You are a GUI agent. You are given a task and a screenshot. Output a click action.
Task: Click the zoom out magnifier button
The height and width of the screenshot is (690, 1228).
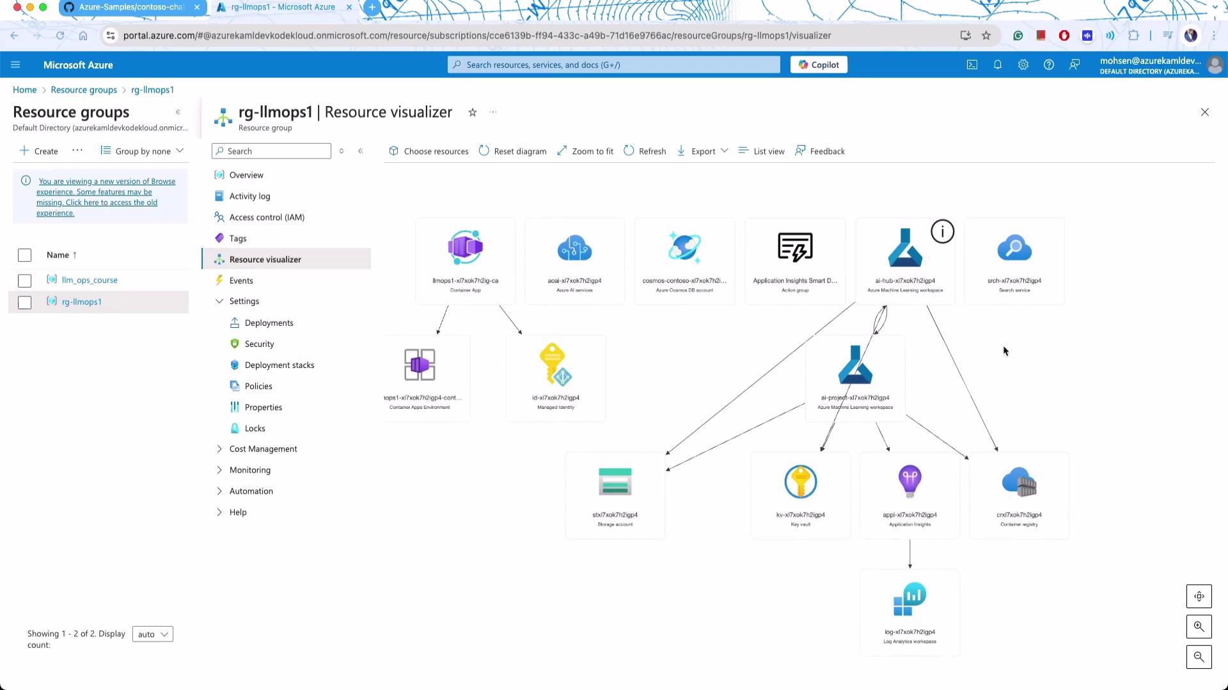[1199, 657]
